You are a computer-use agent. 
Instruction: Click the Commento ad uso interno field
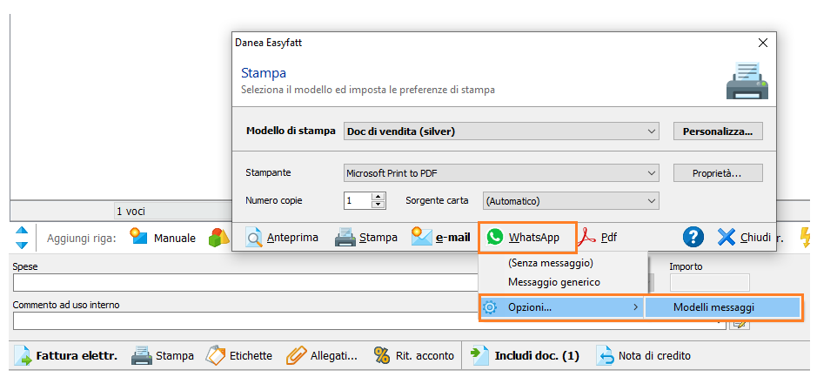(370, 320)
